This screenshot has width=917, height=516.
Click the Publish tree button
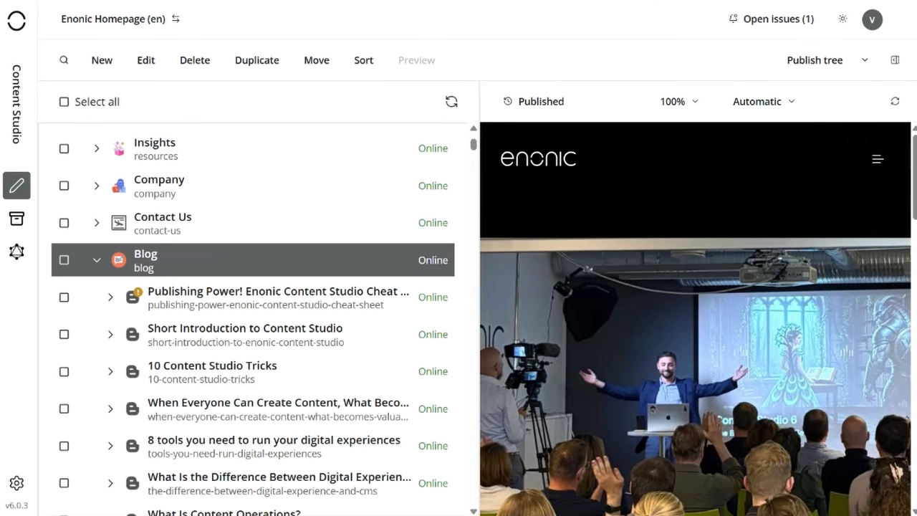click(x=815, y=60)
